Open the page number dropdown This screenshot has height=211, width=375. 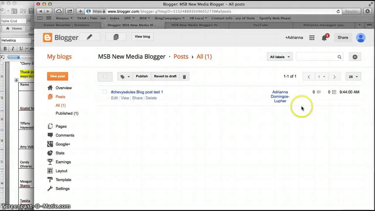322,77
